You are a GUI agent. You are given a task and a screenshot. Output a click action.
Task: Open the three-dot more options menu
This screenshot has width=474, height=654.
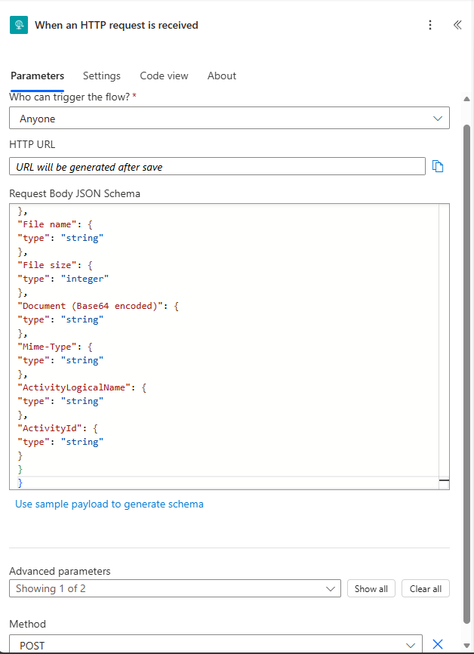pos(430,25)
